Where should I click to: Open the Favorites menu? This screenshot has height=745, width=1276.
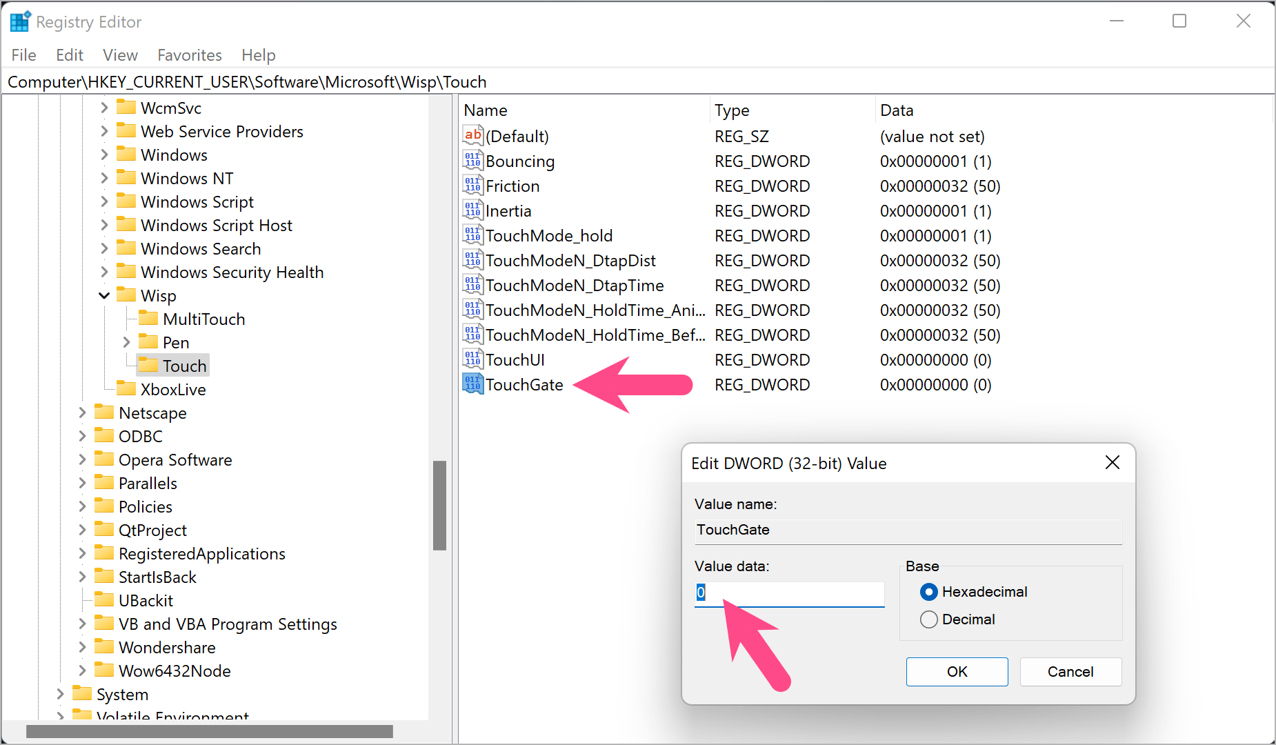click(x=189, y=54)
